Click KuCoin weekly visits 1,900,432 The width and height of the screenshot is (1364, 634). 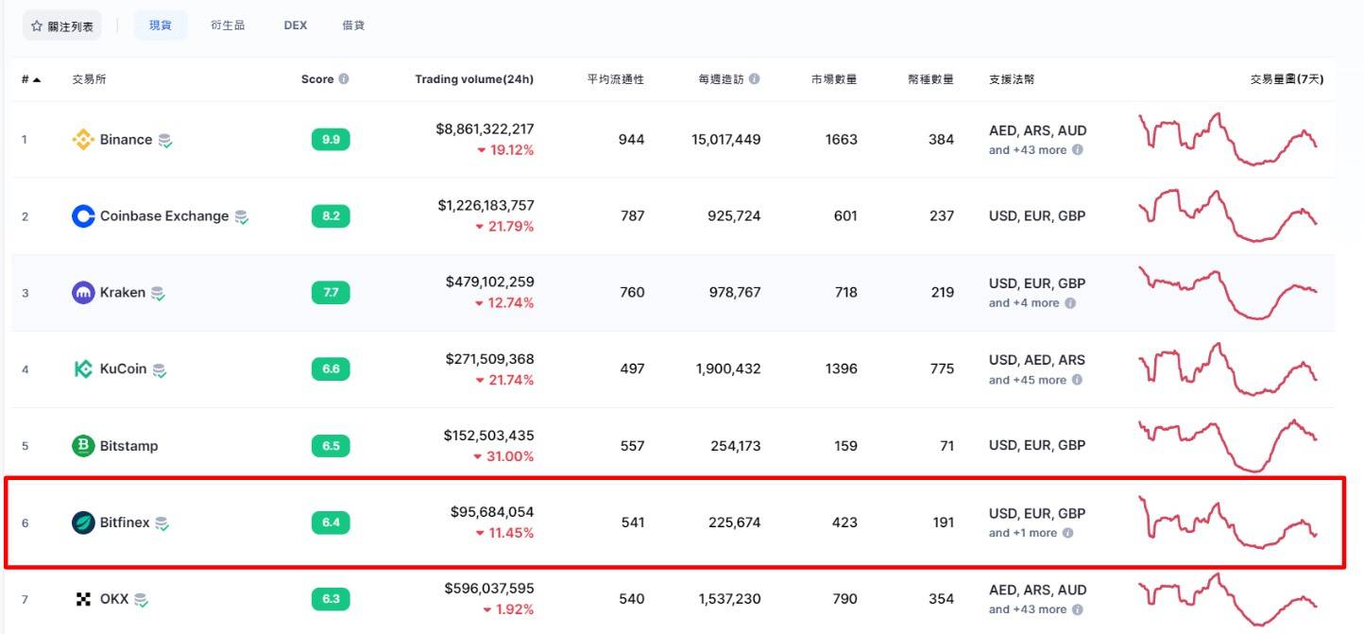pyautogui.click(x=728, y=369)
